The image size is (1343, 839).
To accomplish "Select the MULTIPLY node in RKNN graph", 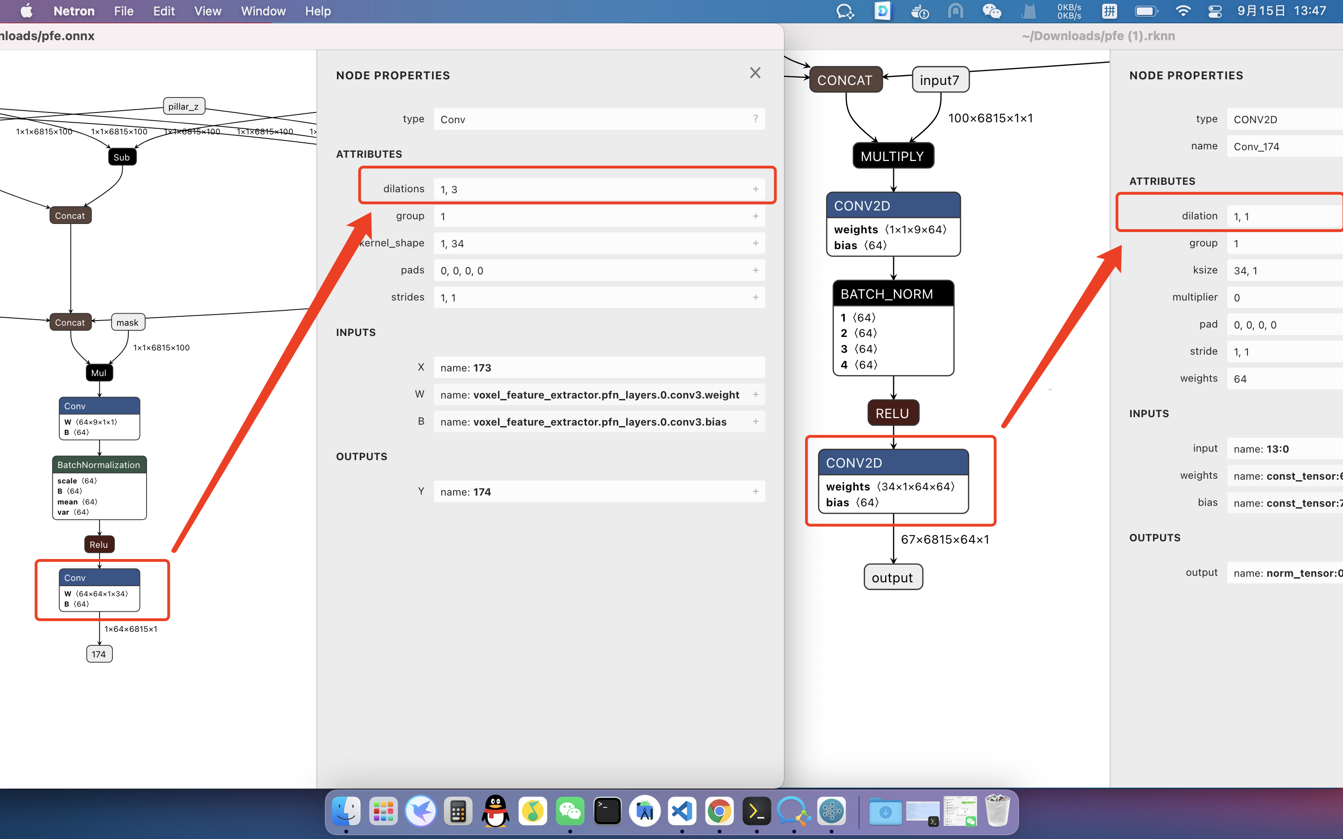I will click(893, 156).
